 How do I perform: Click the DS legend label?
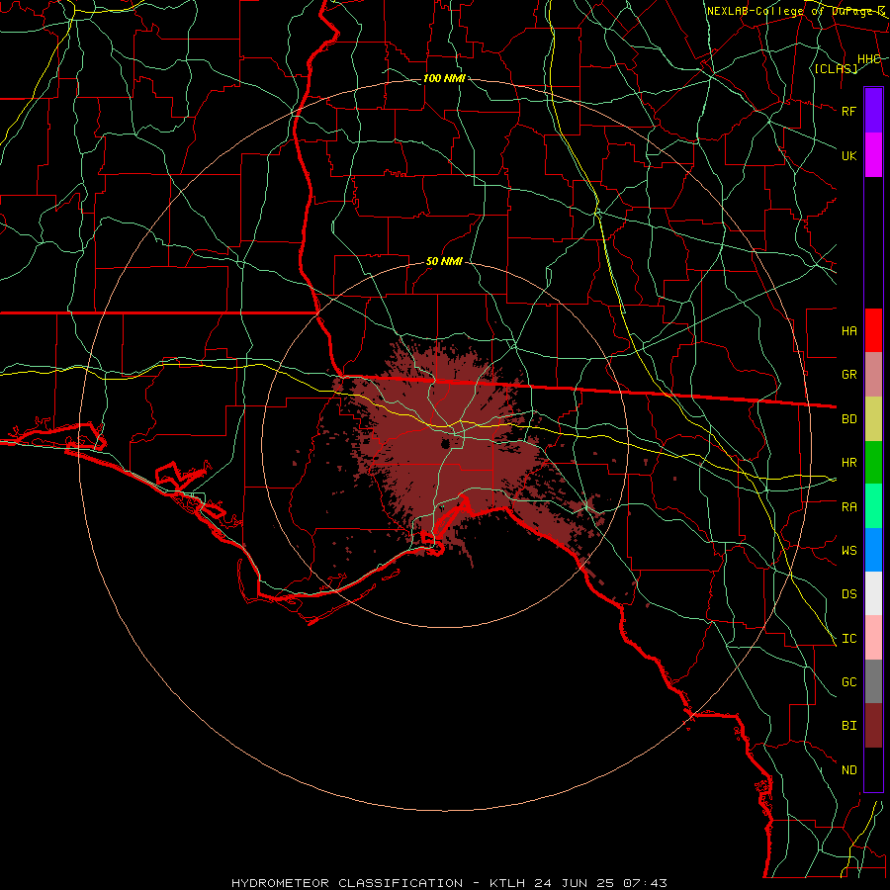point(848,594)
